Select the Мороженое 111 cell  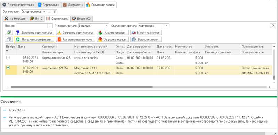pos(94,68)
